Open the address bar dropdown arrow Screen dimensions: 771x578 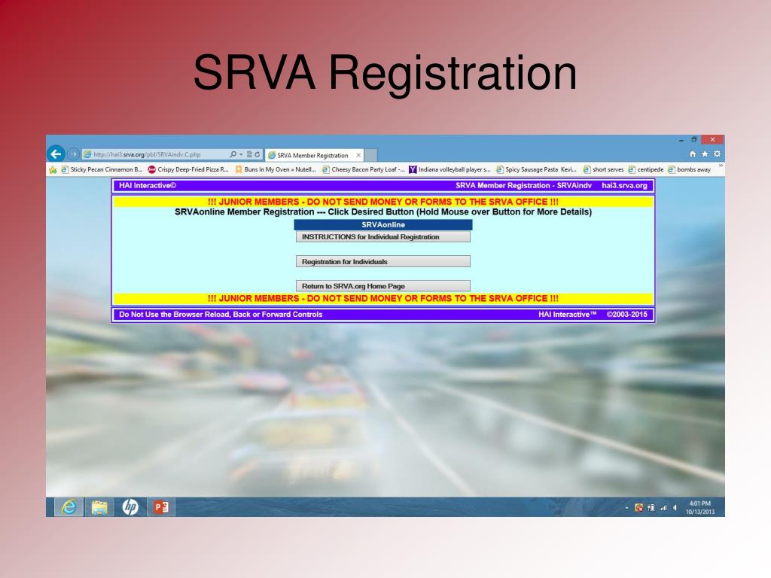[241, 155]
